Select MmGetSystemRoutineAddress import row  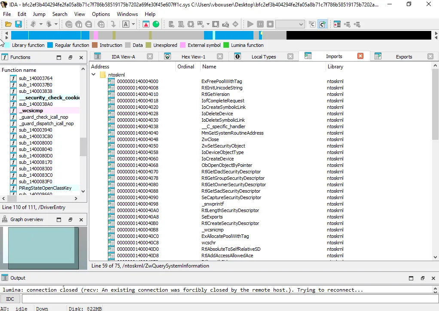point(260,133)
